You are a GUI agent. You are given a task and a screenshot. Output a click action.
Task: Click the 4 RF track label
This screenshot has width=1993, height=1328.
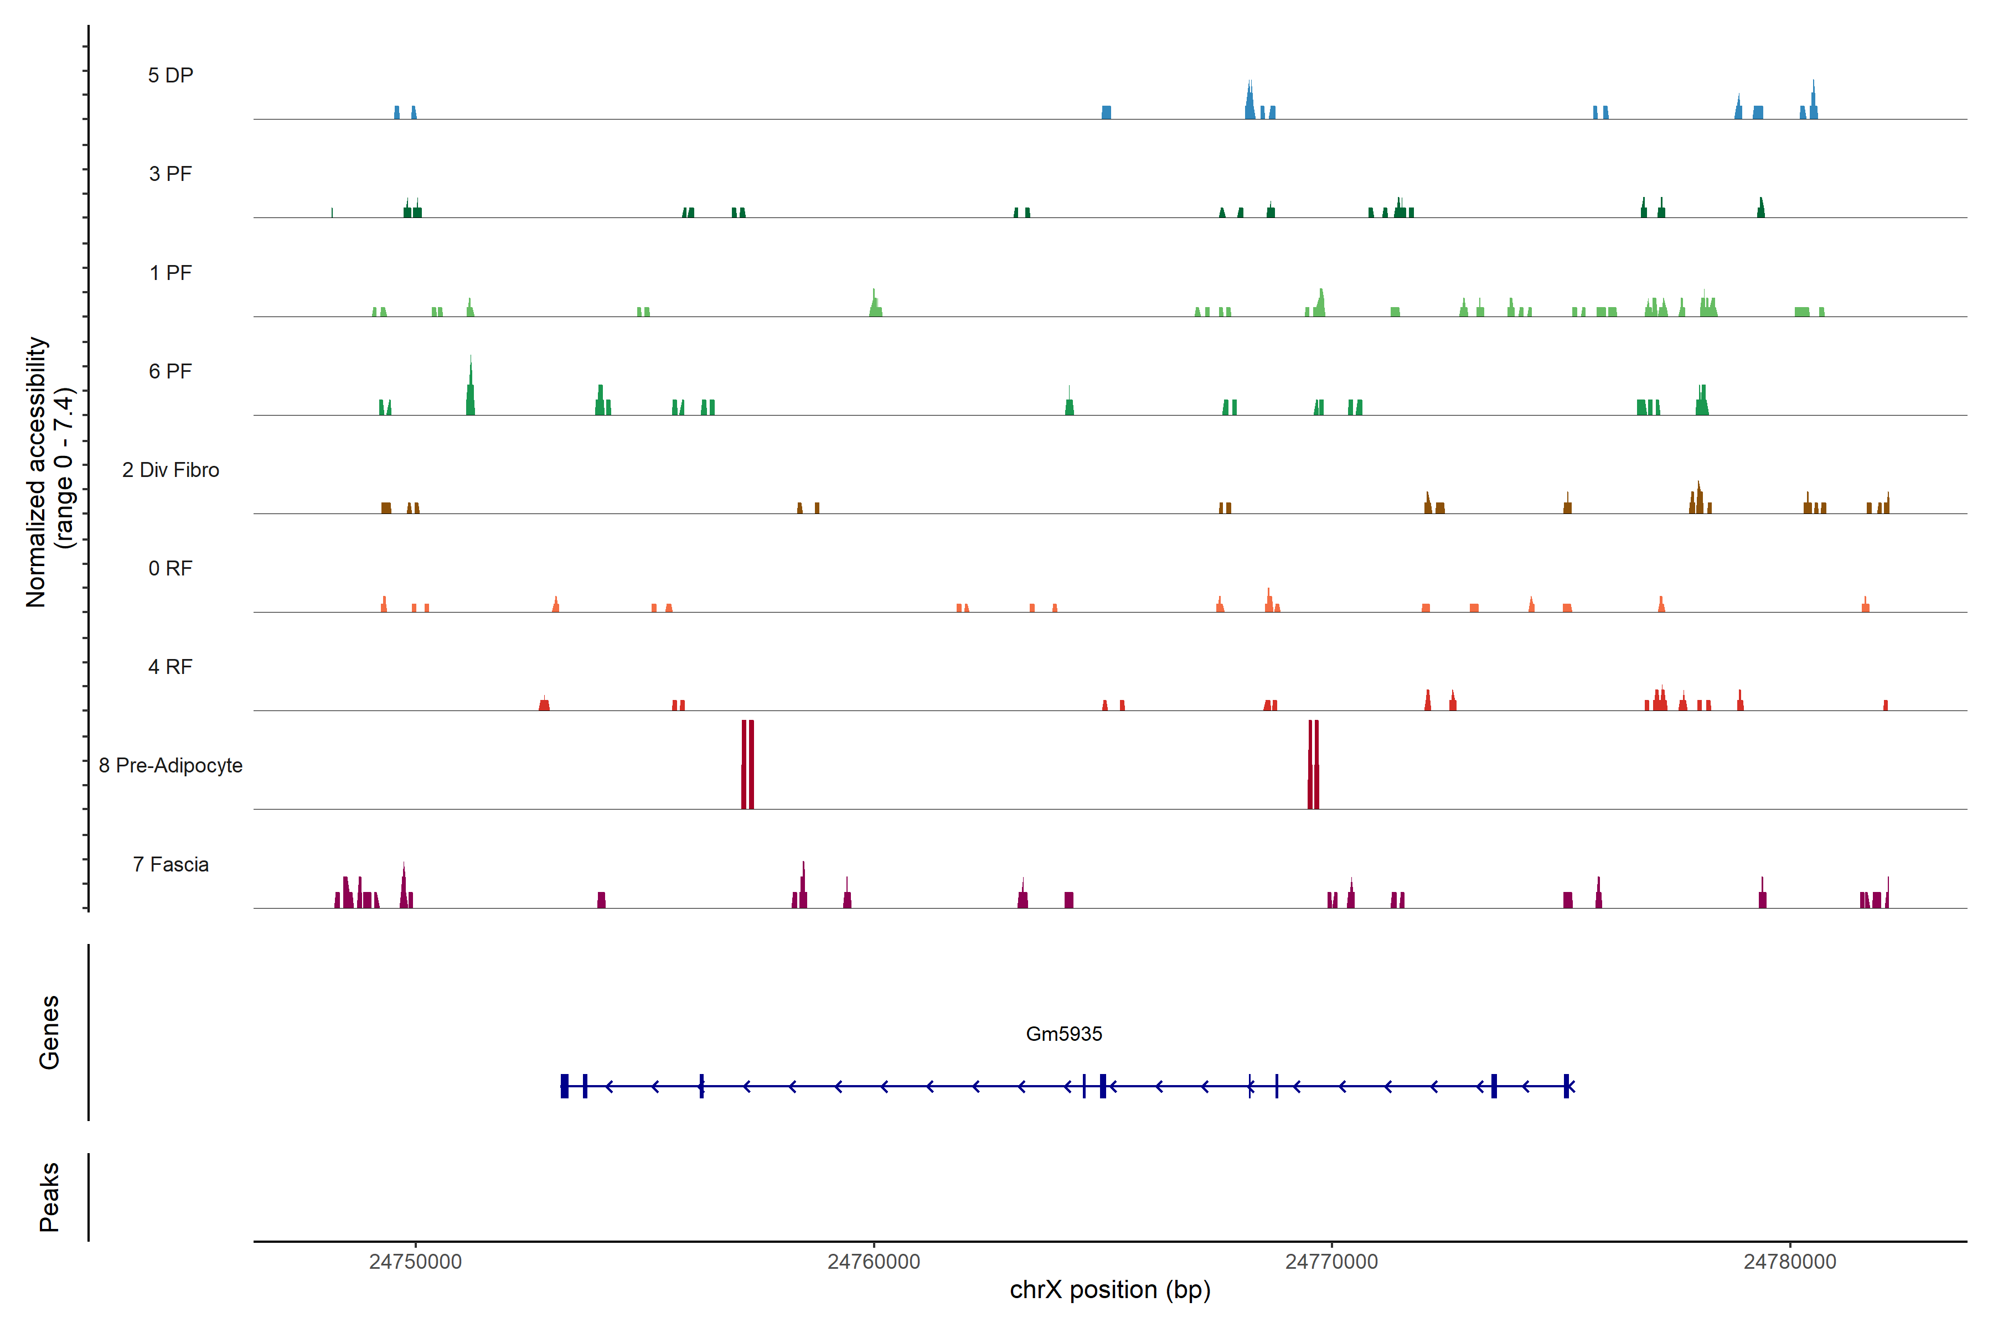171,667
